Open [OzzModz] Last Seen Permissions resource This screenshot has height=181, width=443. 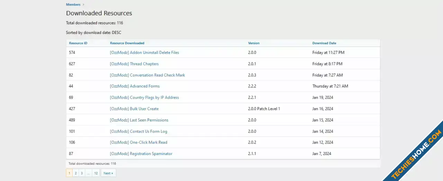pyautogui.click(x=139, y=120)
